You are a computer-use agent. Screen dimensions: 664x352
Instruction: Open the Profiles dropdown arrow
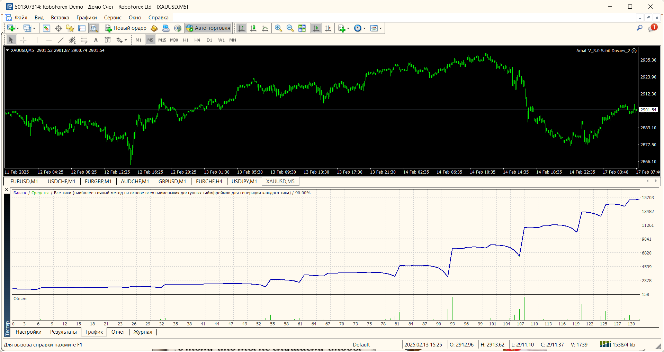pos(34,28)
